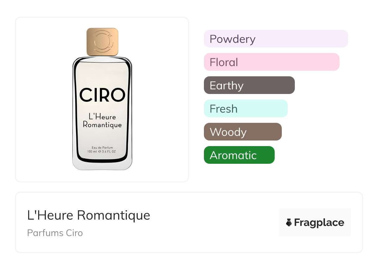This screenshot has height=268, width=378.
Task: Click the Fragplace bottle logo icon
Action: pyautogui.click(x=289, y=222)
